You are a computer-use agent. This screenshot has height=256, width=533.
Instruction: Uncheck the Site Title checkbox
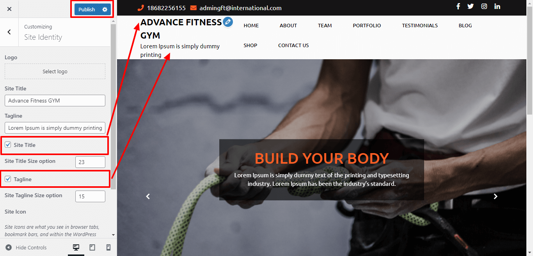[x=8, y=145]
